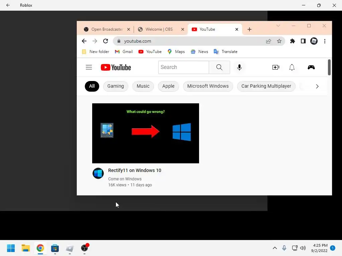Click YouTube game controller avatar
This screenshot has width=342, height=256.
(311, 67)
